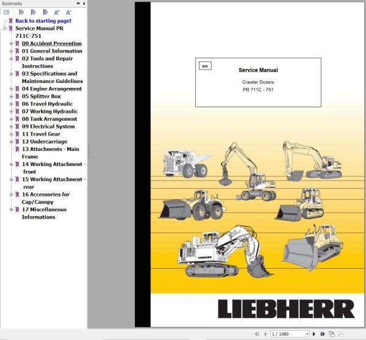Increase bookmark text size with A+ icon
Viewport: 366px width, 340px height.
pos(57,12)
